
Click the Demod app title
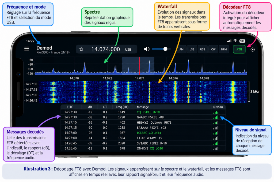[44, 48]
